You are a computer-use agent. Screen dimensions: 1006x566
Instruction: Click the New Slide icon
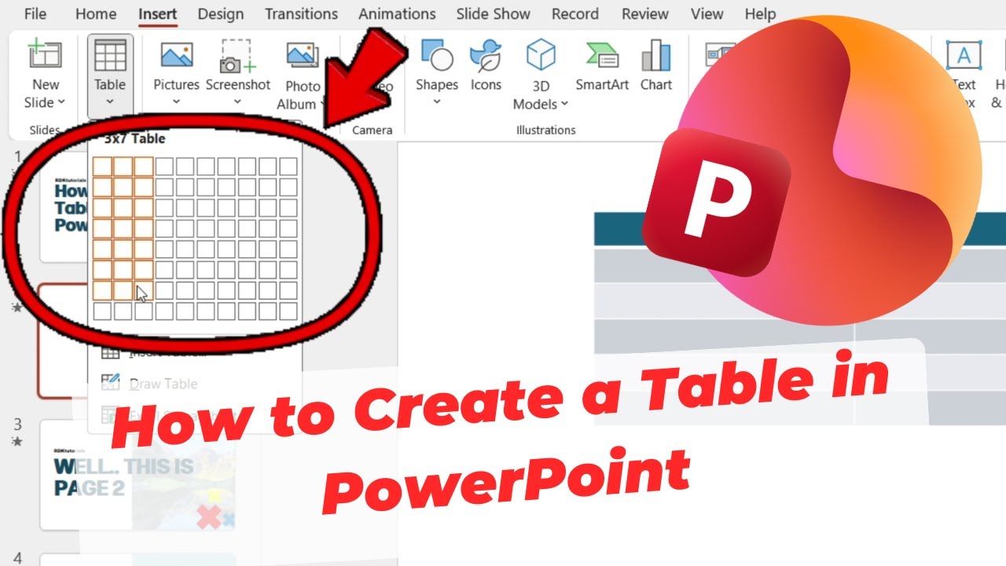point(45,56)
